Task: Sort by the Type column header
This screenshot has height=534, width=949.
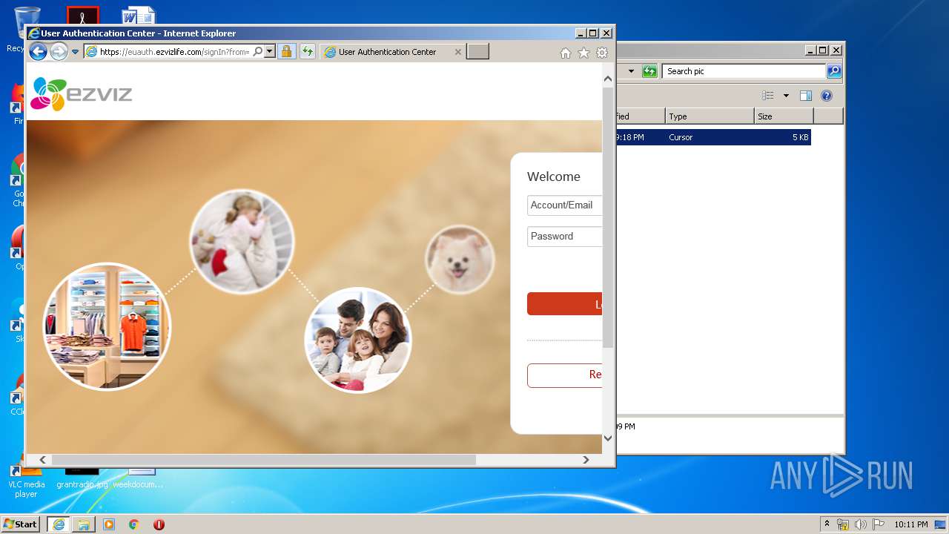Action: [710, 116]
